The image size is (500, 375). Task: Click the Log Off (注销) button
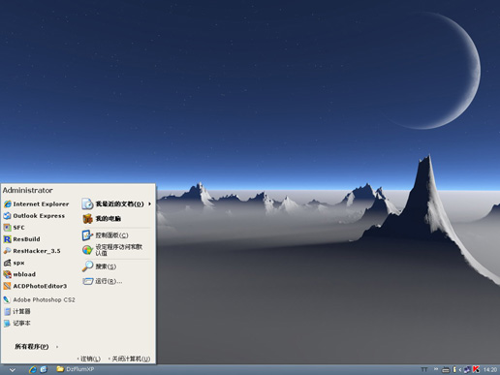(89, 359)
